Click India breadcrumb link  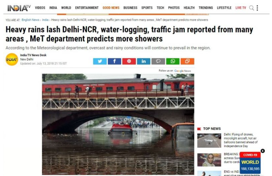pos(45,20)
